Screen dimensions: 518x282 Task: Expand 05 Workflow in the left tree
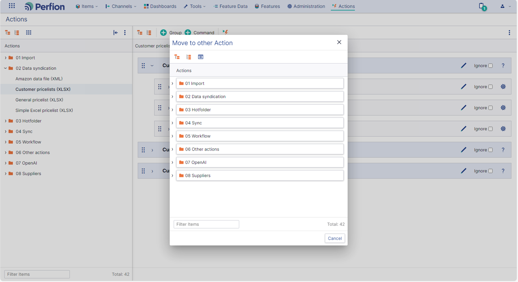tap(5, 142)
